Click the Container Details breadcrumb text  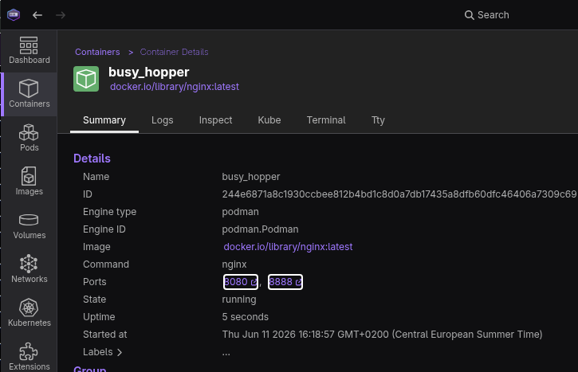point(174,52)
